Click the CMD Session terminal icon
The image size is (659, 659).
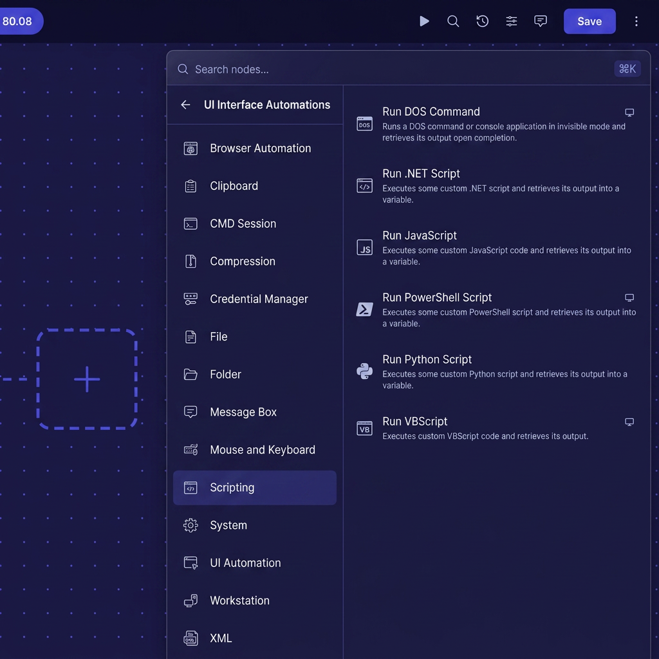pos(190,223)
